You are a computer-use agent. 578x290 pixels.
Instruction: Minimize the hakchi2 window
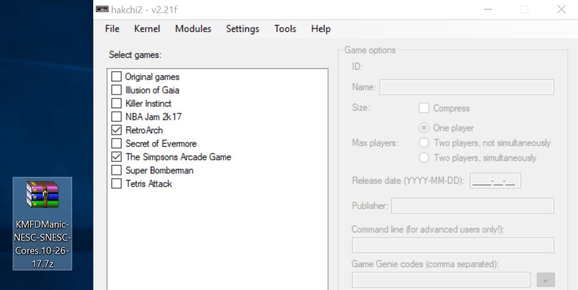point(488,9)
